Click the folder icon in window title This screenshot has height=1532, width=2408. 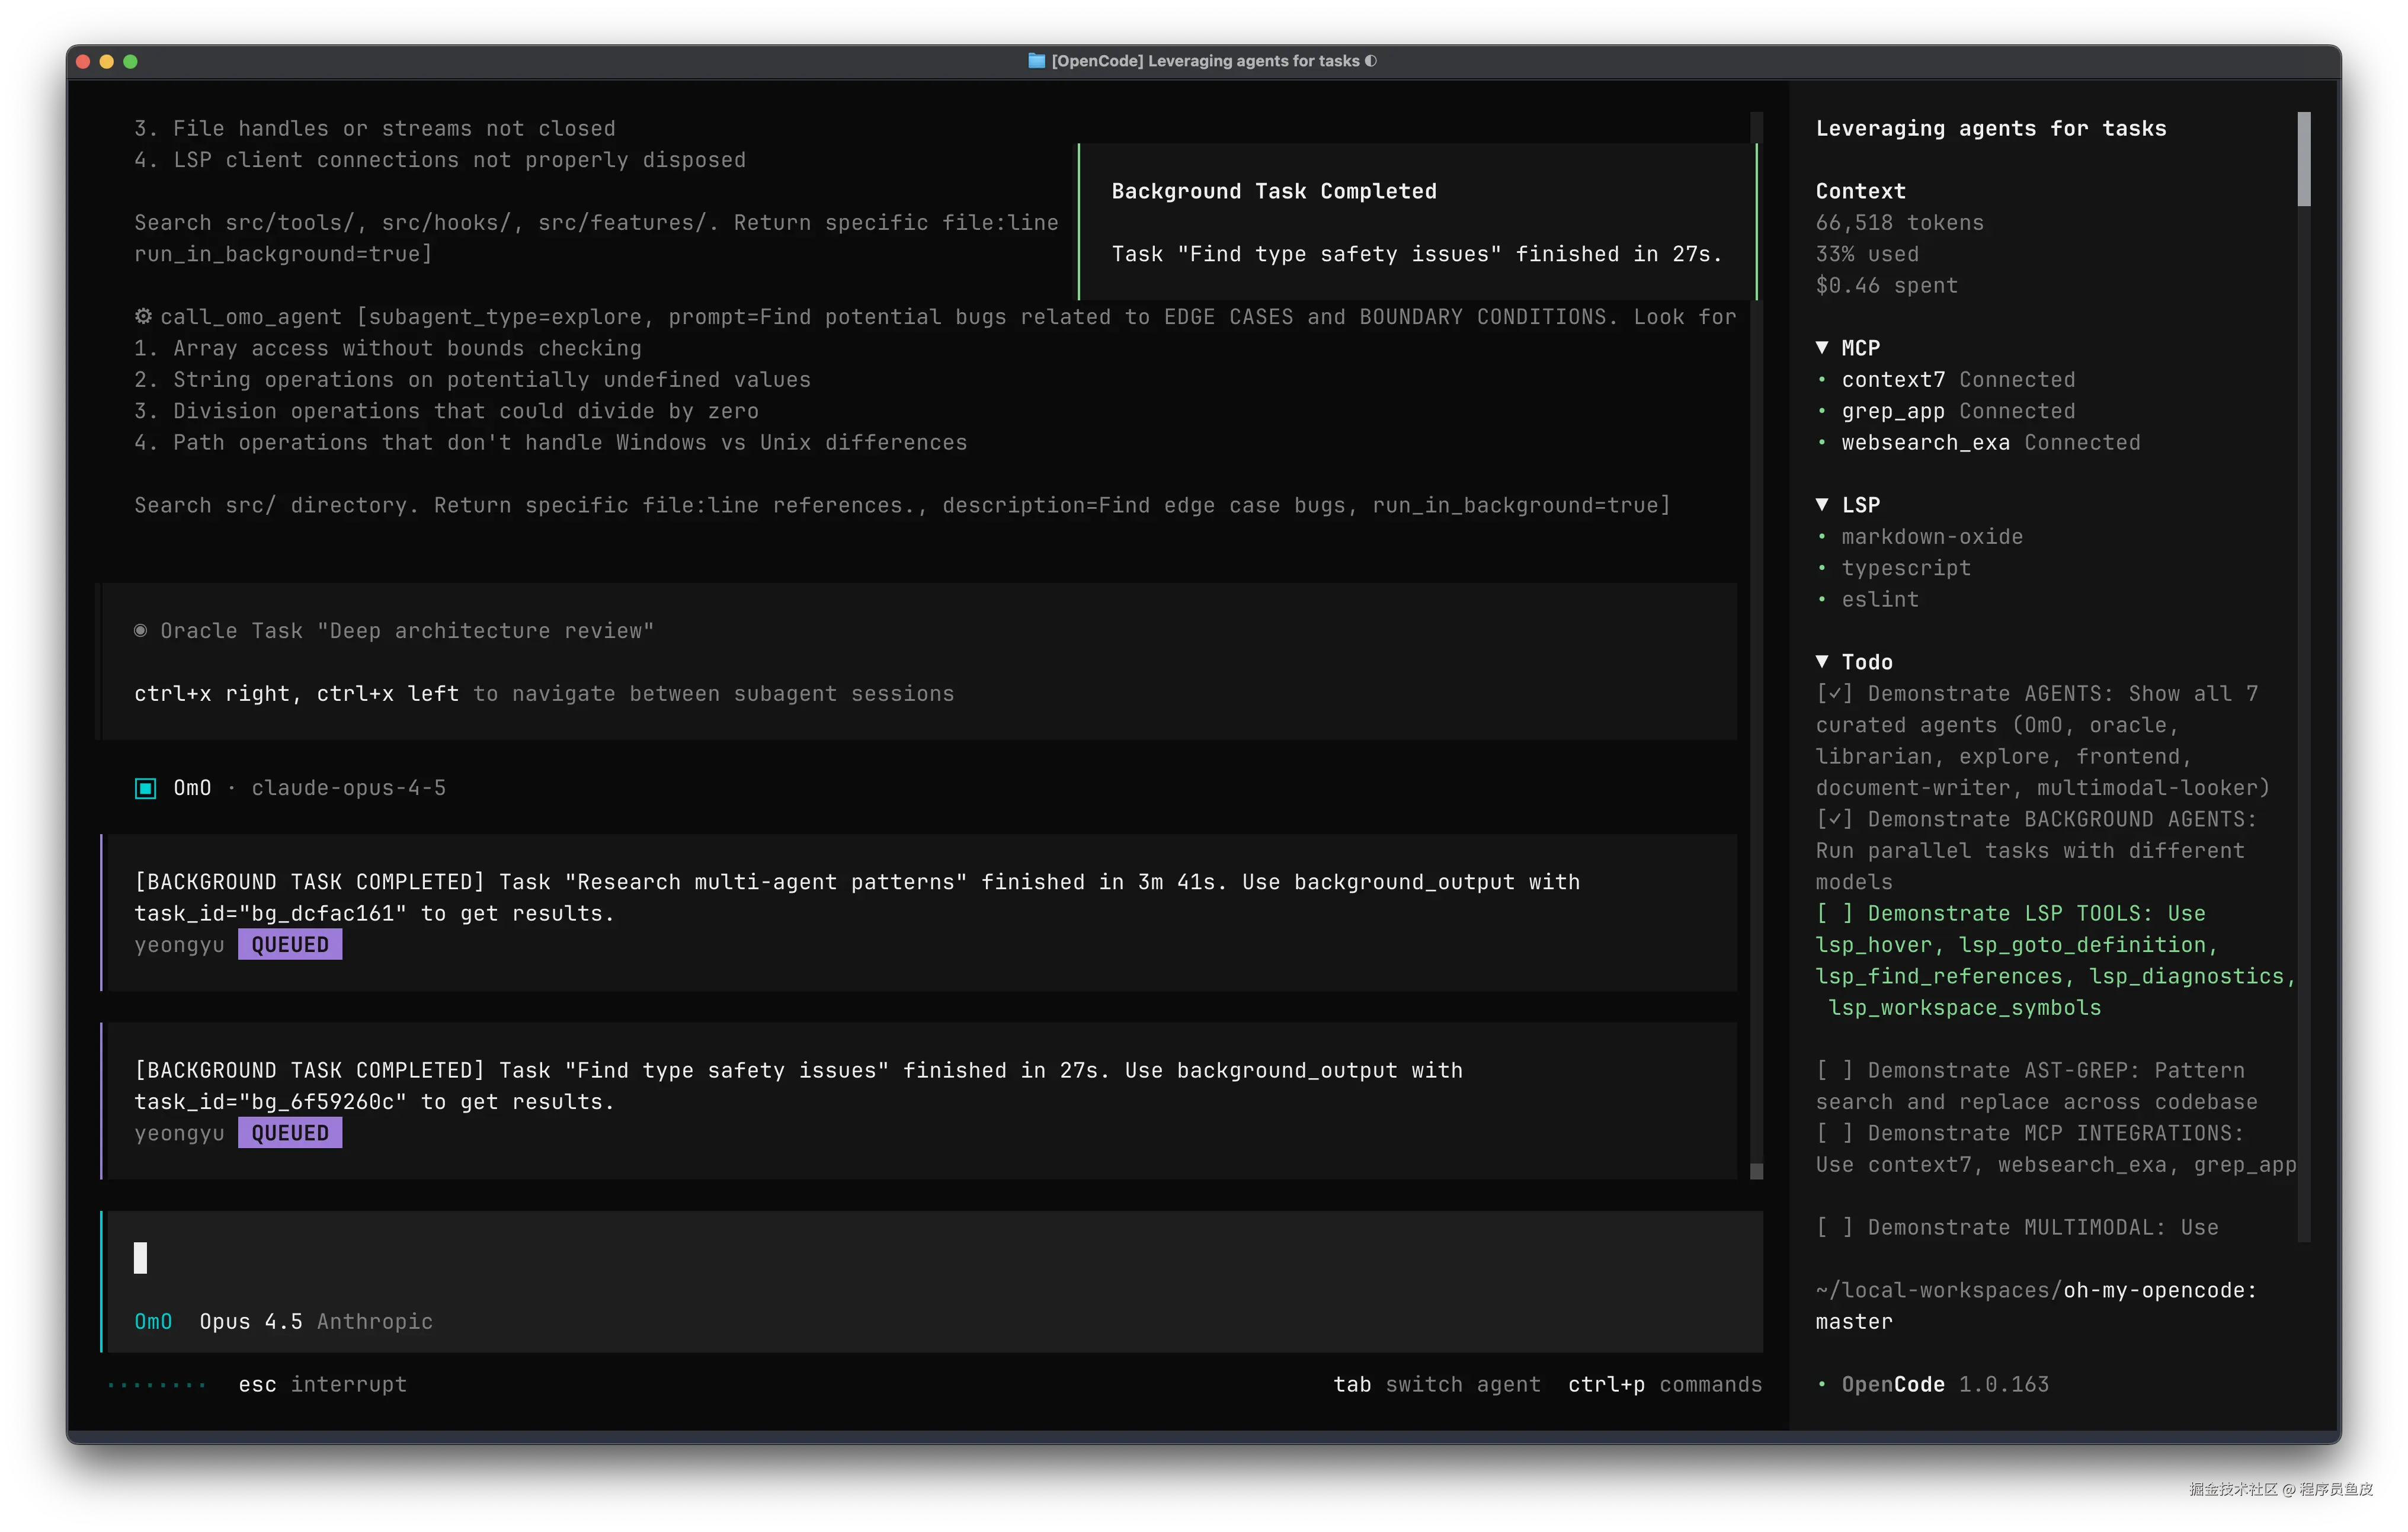(x=1036, y=61)
